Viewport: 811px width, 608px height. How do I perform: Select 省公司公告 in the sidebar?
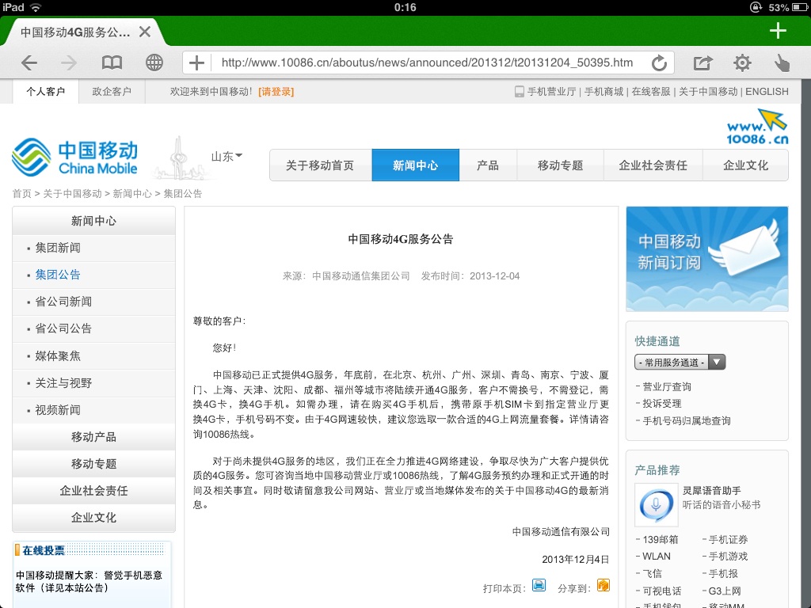tap(63, 329)
